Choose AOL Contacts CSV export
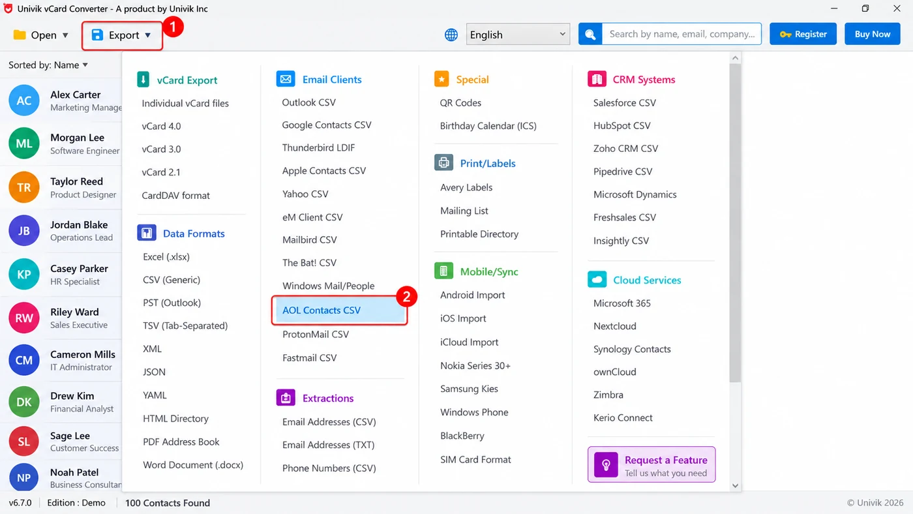913x514 pixels. (x=340, y=310)
